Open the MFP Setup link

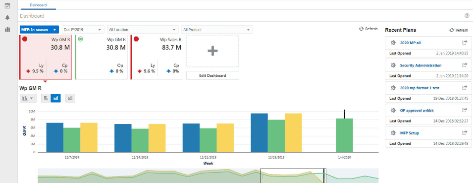pos(409,133)
